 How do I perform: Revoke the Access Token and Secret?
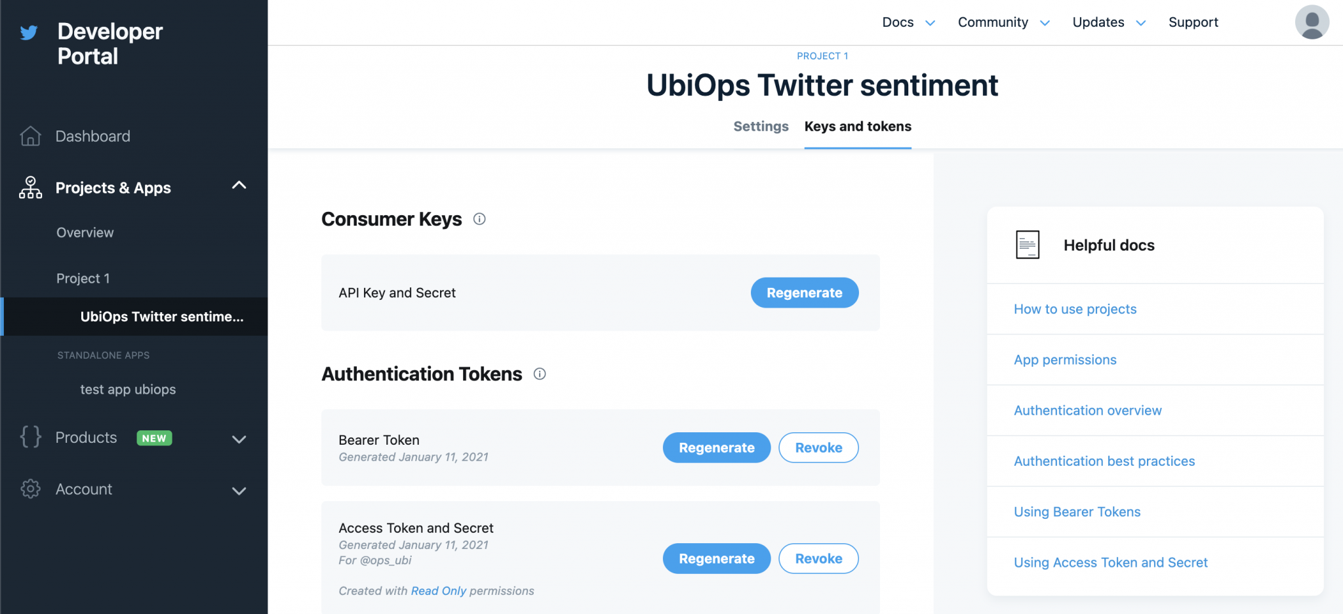point(818,558)
